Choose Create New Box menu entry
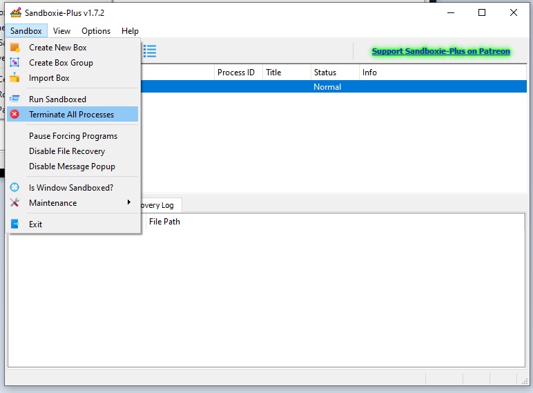Screen dimensions: 533x393 click(x=72, y=48)
